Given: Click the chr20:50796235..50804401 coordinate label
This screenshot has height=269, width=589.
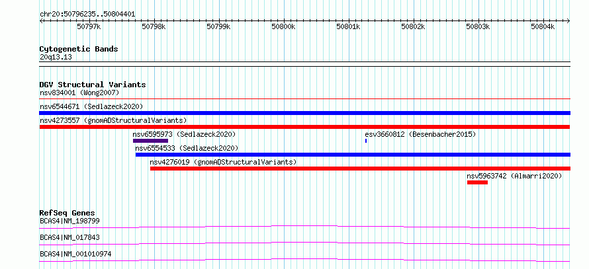Looking at the screenshot, I should [87, 15].
